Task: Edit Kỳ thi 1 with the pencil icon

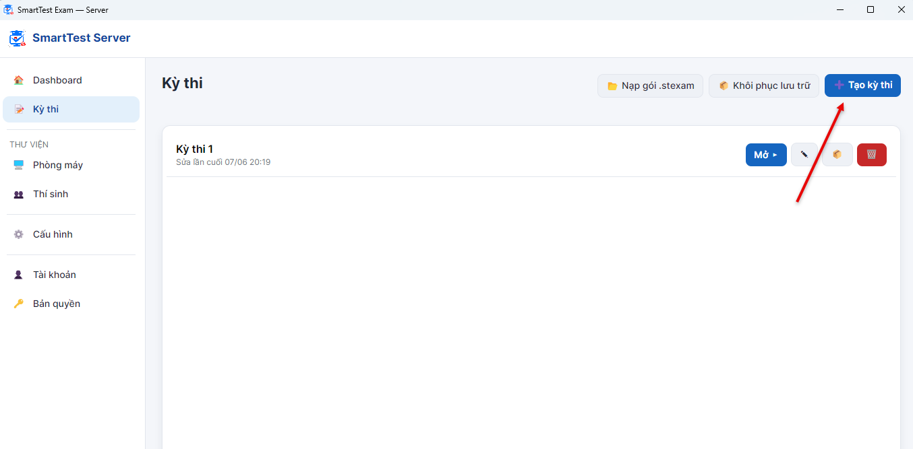Action: point(804,155)
